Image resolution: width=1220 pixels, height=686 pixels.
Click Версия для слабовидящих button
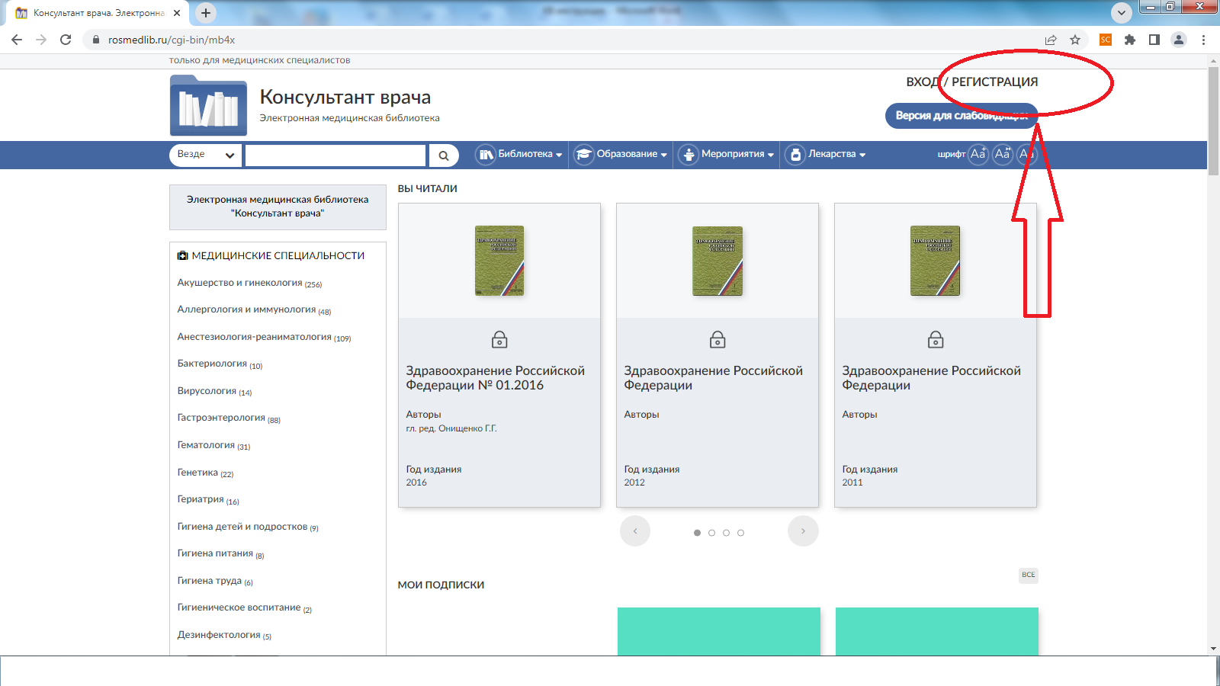point(962,116)
